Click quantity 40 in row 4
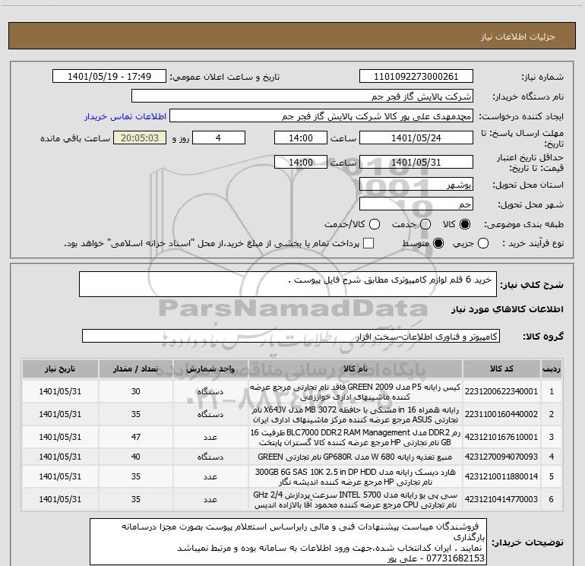The height and width of the screenshot is (566, 585). coord(135,457)
